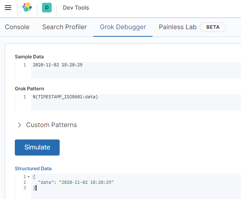Click the BETA badge
241x199 pixels.
[x=213, y=27]
